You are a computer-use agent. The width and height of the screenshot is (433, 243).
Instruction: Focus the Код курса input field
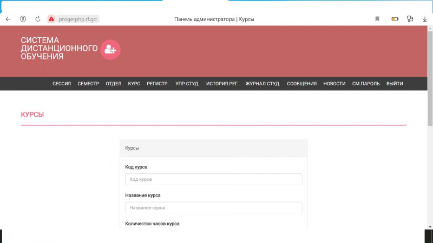[x=213, y=179]
